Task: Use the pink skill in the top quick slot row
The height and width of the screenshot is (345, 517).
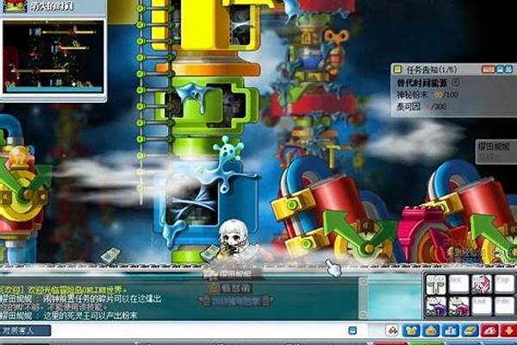Action: tap(482, 284)
